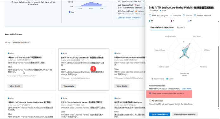Open more options on ERP (SAP) card
This screenshot has height=119, width=220.
pos(52,98)
